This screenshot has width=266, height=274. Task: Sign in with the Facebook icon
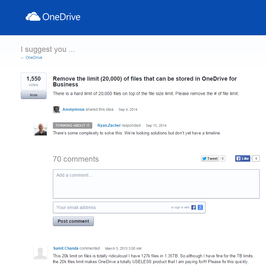tap(193, 207)
